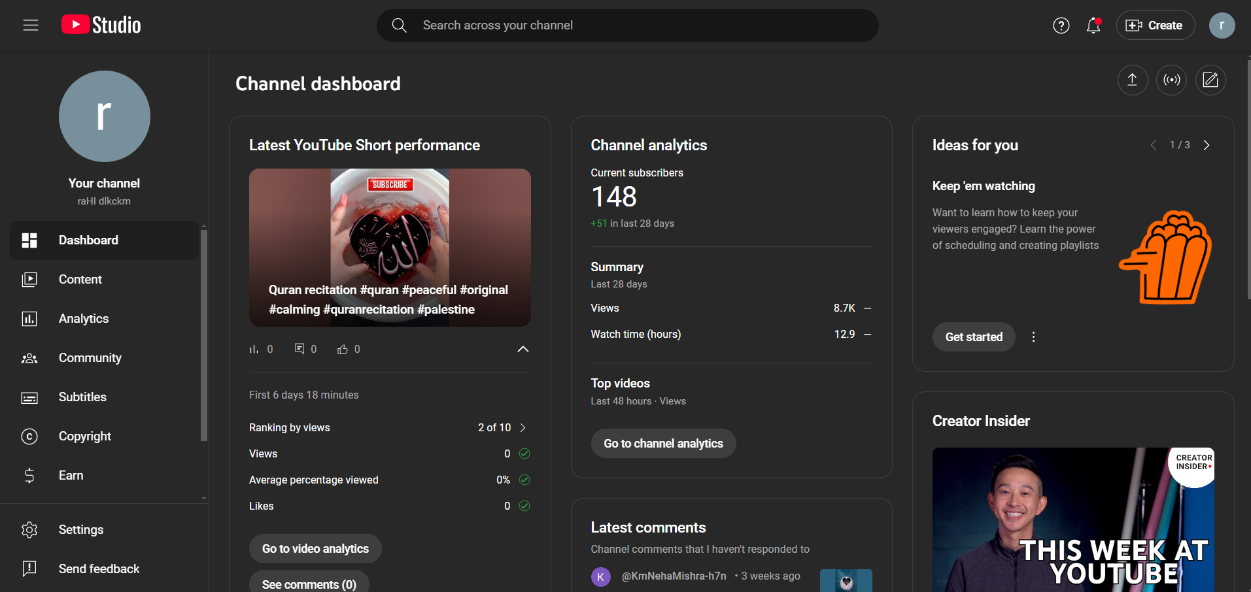Open the Quran recitation Short thumbnail
The width and height of the screenshot is (1251, 592).
coord(390,248)
